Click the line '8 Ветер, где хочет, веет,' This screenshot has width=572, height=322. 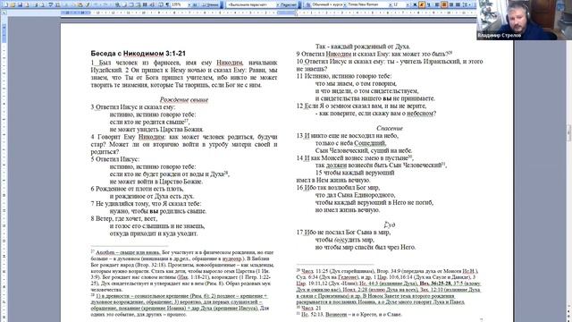(124, 218)
